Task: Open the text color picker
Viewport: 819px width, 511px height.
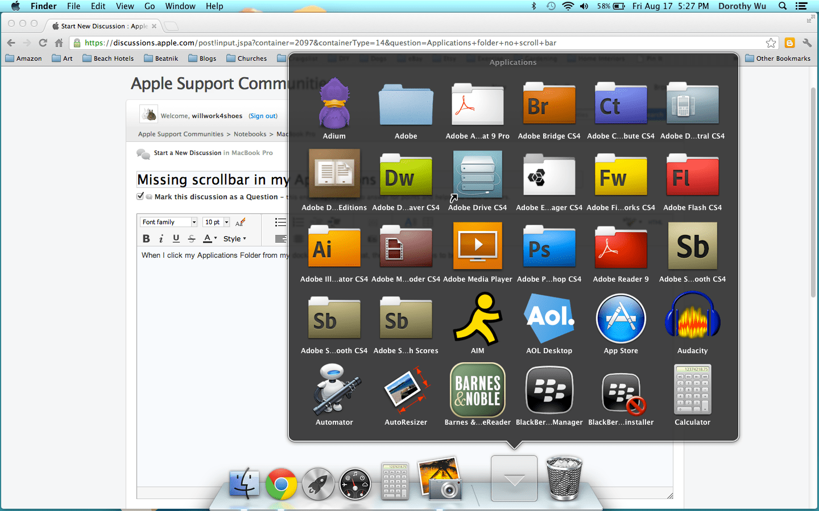Action: click(208, 238)
